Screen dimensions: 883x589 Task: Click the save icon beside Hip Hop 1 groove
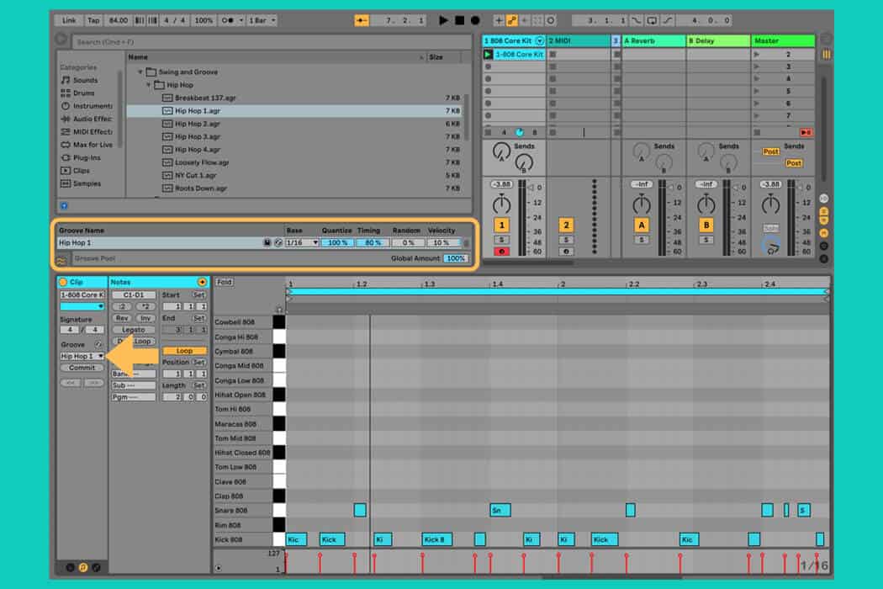[267, 242]
